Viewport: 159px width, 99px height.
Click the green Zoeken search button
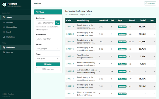(48, 64)
